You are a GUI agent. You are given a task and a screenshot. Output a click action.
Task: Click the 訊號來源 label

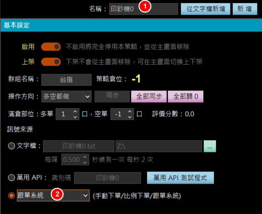tap(20, 129)
